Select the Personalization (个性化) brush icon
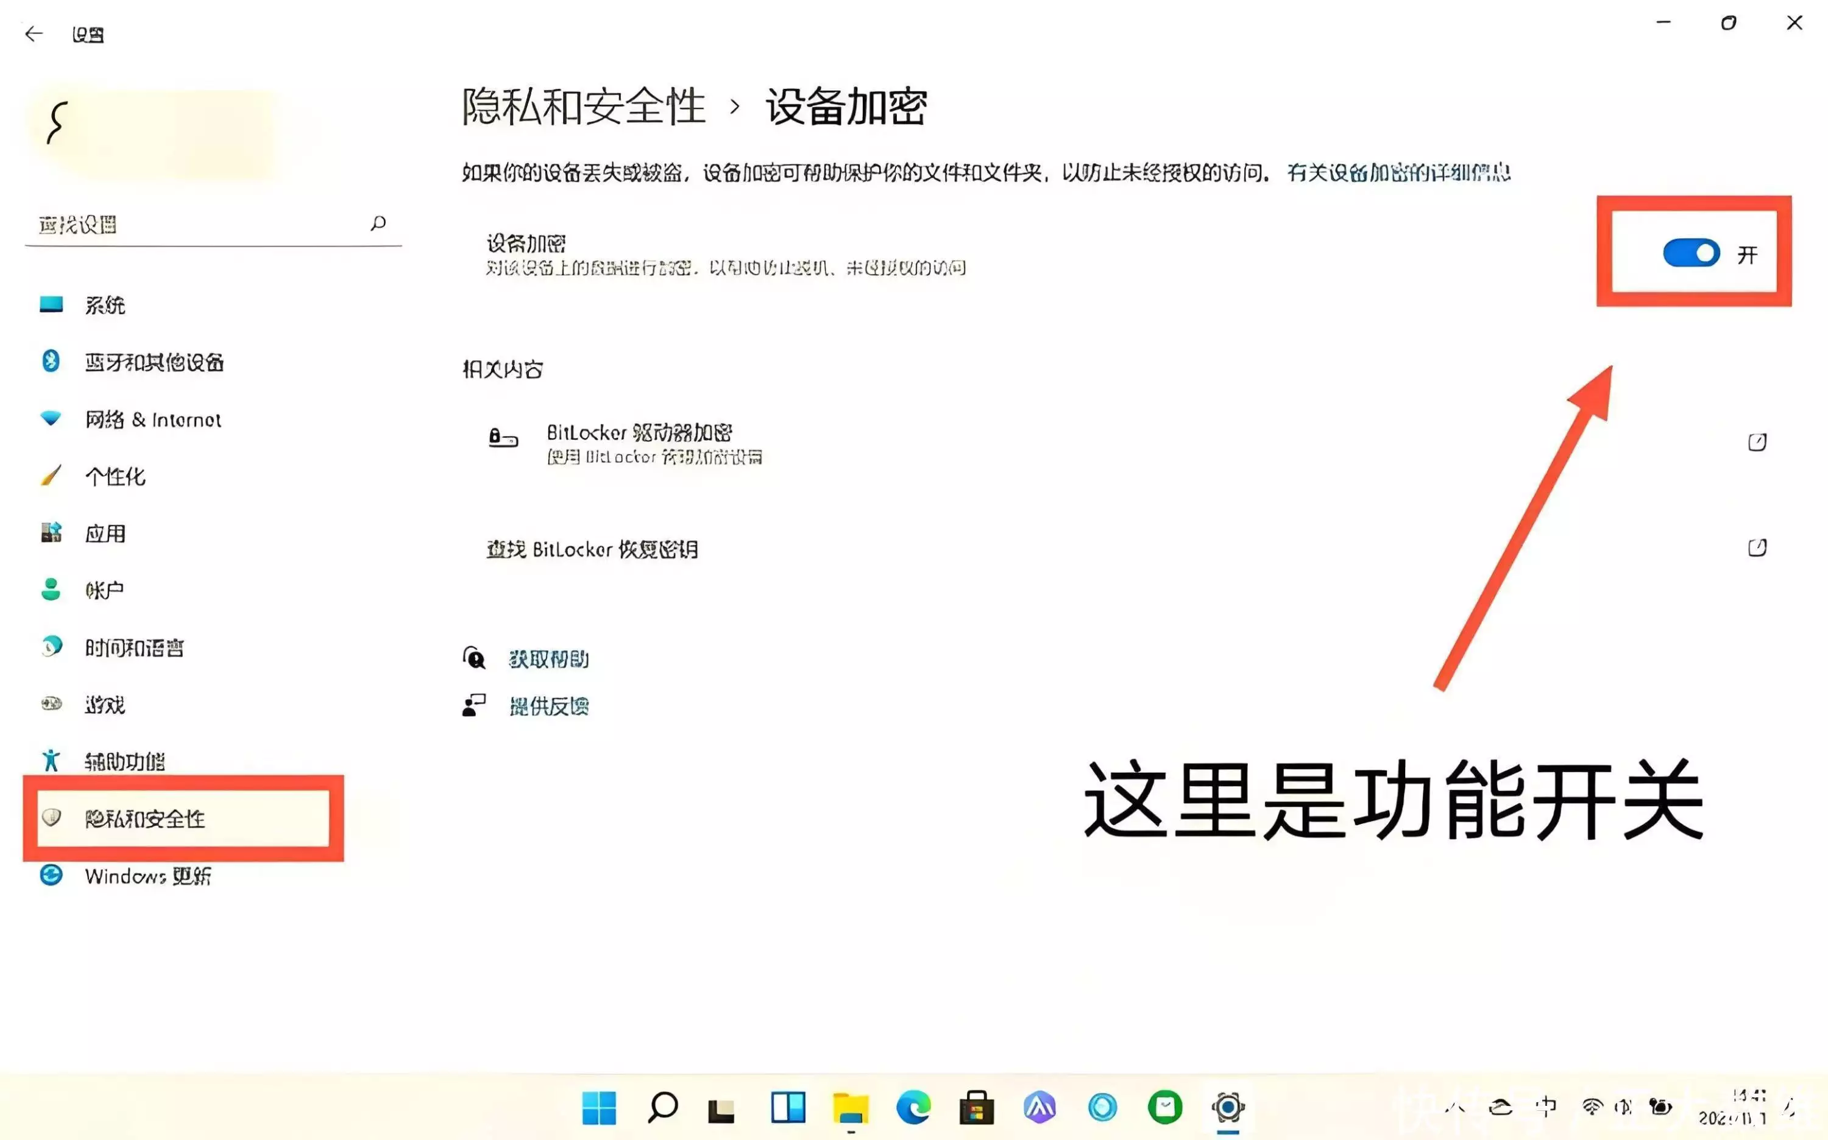The height and width of the screenshot is (1140, 1828). coord(50,476)
